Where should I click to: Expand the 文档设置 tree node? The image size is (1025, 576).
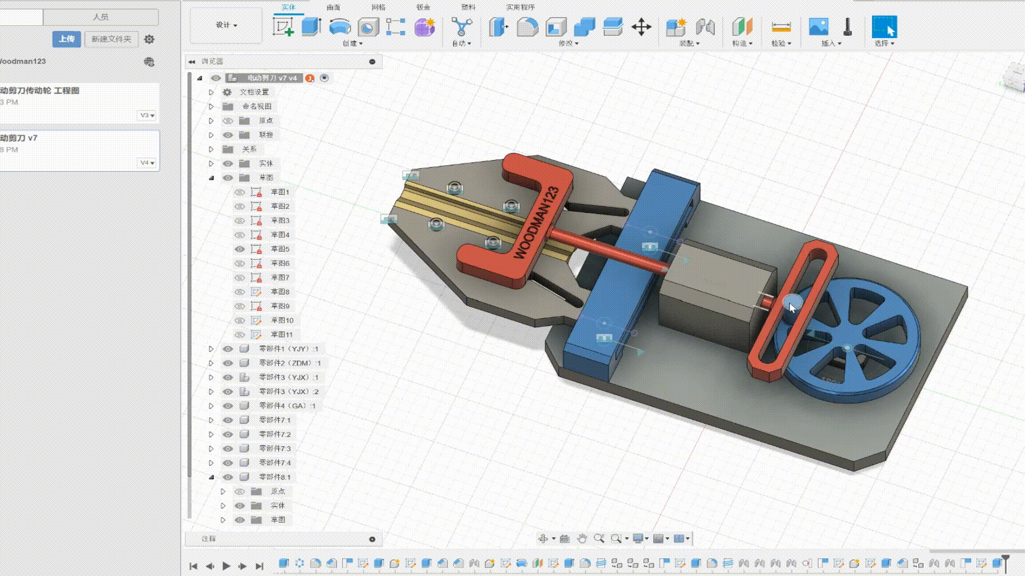click(x=211, y=92)
